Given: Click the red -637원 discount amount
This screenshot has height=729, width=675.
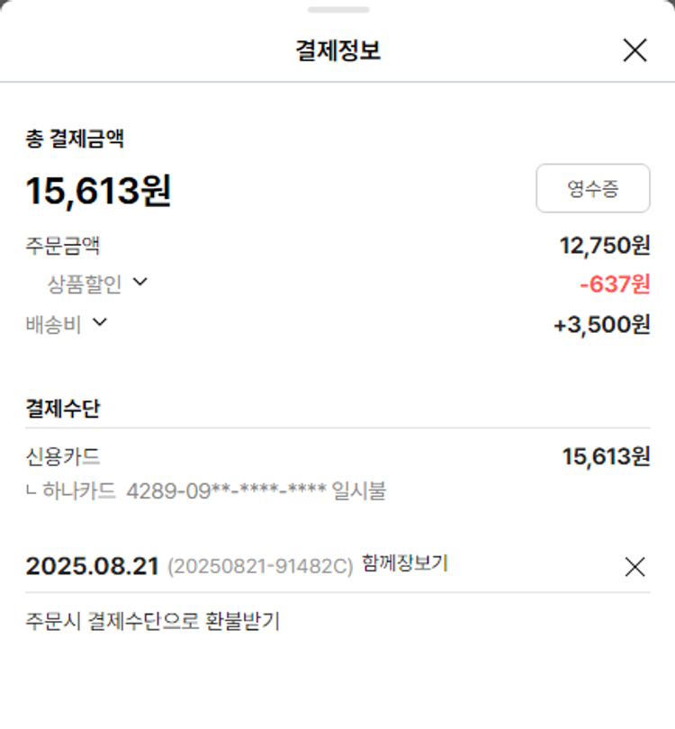Looking at the screenshot, I should coord(614,284).
